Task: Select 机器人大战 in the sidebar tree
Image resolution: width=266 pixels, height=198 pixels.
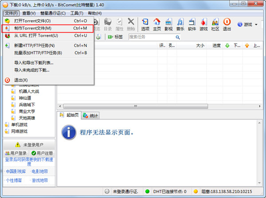Action: (29, 91)
